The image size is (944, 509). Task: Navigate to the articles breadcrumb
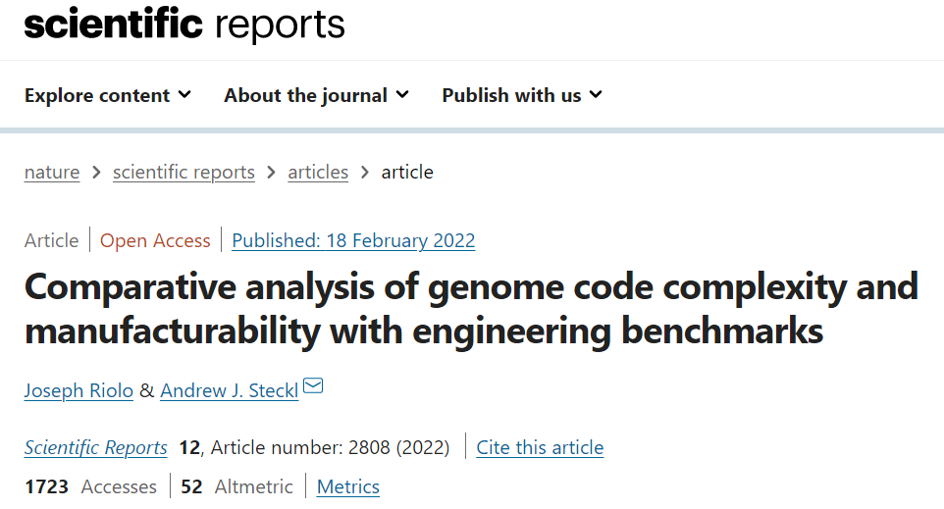click(x=318, y=173)
